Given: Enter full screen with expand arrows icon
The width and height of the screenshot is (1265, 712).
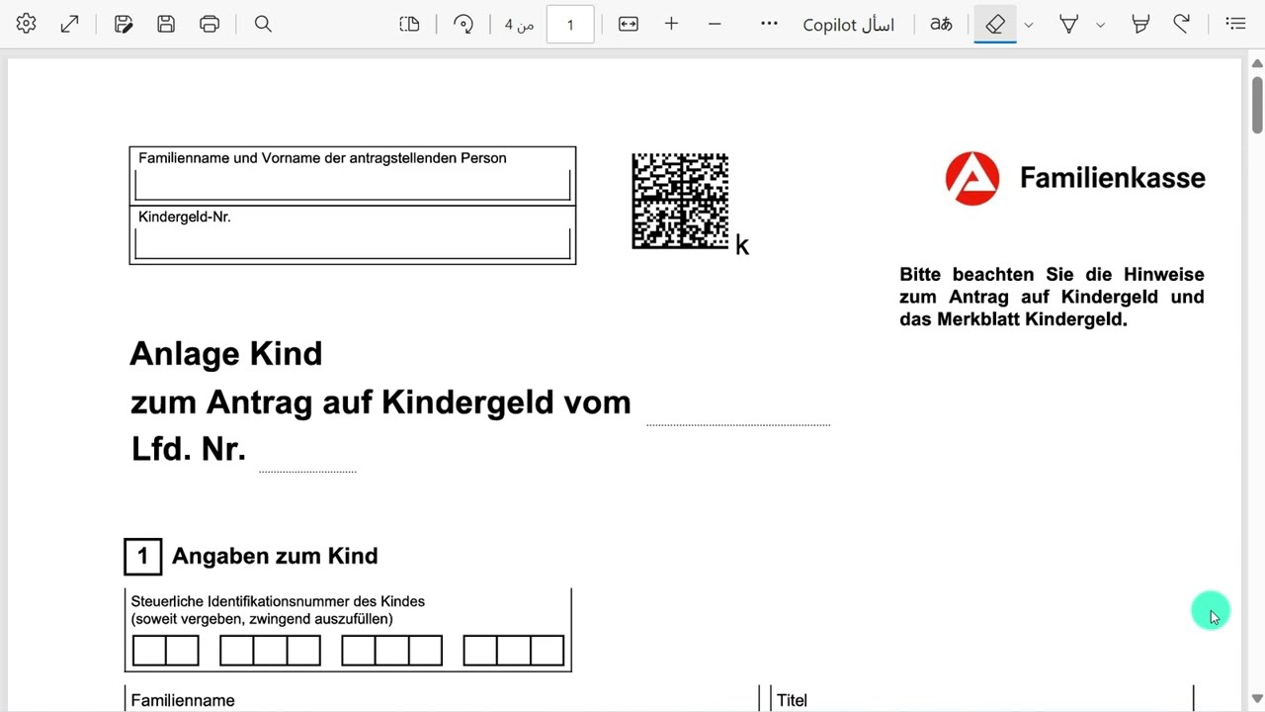Looking at the screenshot, I should [69, 24].
